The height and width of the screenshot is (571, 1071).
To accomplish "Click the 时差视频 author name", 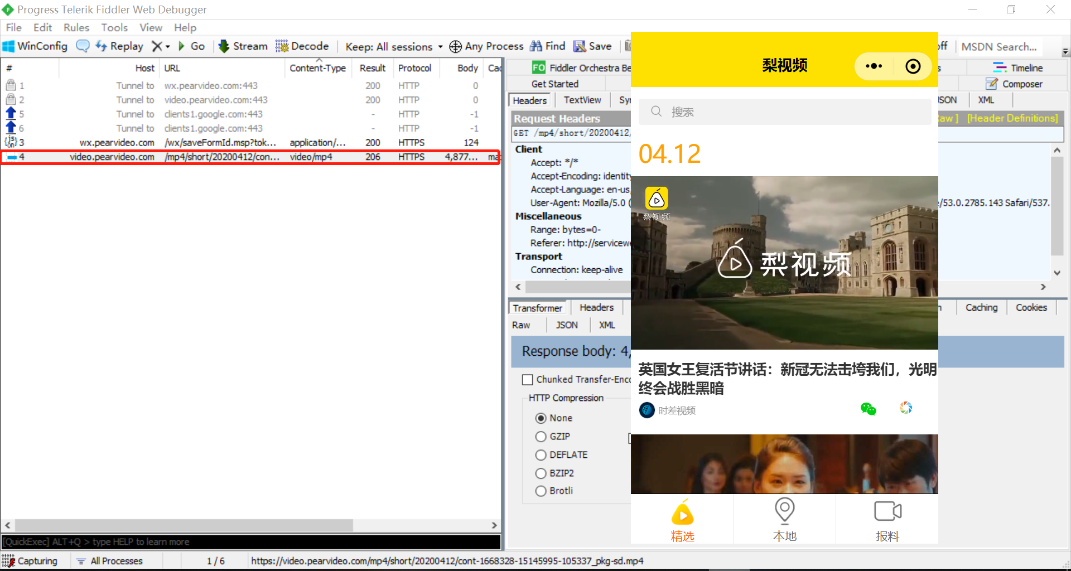I will [x=677, y=411].
